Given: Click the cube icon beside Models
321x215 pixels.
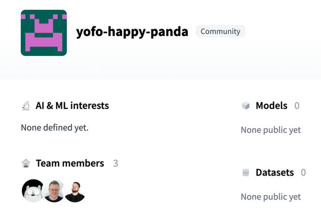Looking at the screenshot, I should tap(245, 106).
